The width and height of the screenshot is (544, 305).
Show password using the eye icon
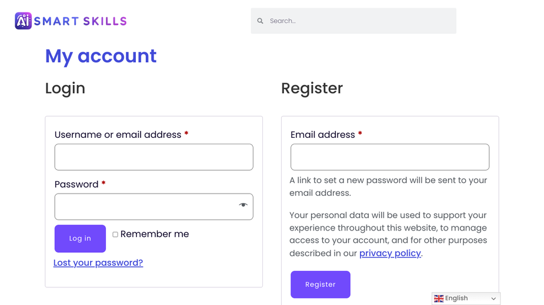point(243,205)
